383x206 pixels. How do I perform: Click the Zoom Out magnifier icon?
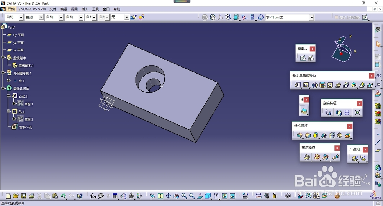[192, 196]
